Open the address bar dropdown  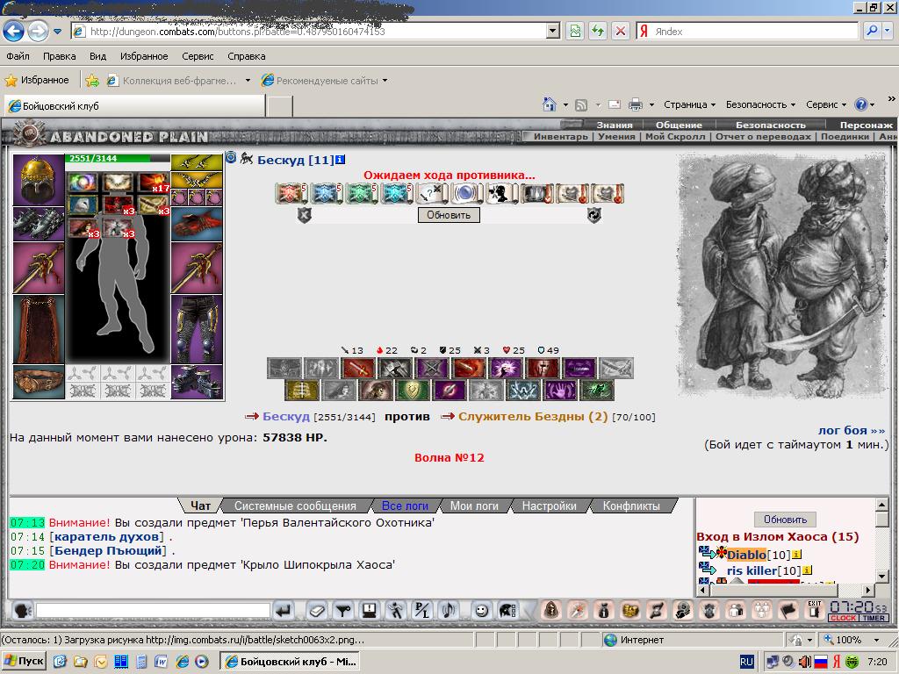click(x=553, y=31)
